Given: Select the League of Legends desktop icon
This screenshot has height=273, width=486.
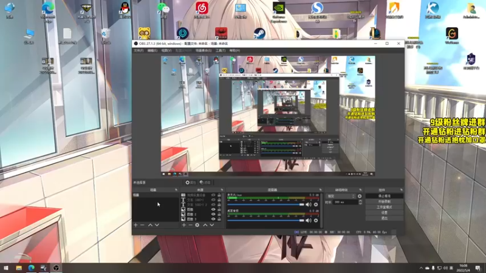Looking at the screenshot, I should coord(375,33).
